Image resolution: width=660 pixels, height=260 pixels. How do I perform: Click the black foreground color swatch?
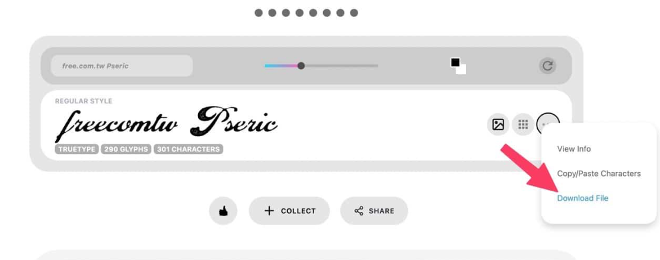coord(455,63)
